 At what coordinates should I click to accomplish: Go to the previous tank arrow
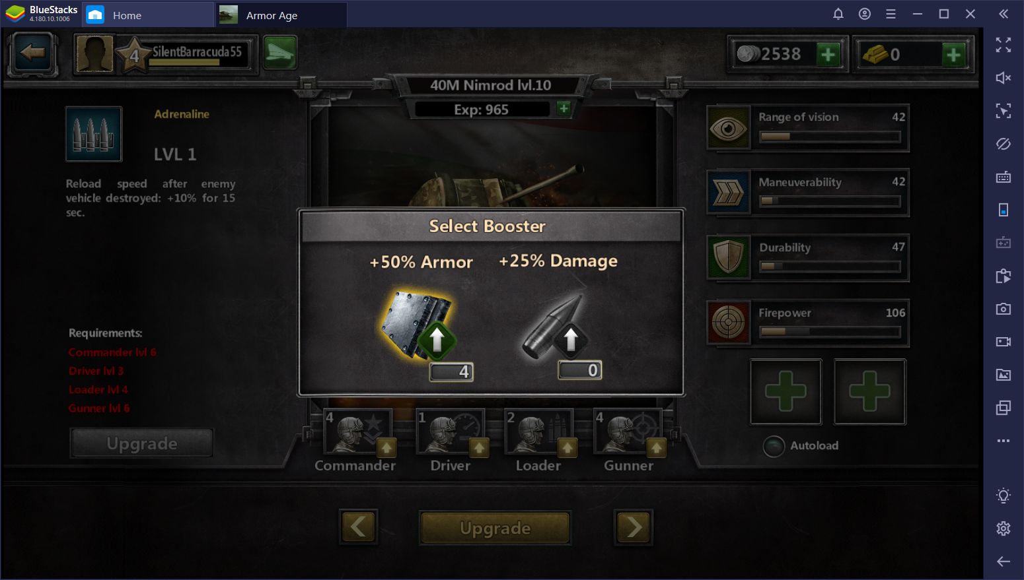[359, 527]
